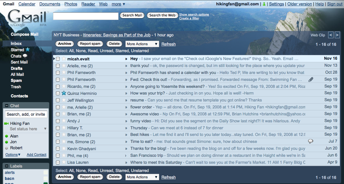
Task: Tick checkbox for Brian, me Awesome video
Action: 58,114
